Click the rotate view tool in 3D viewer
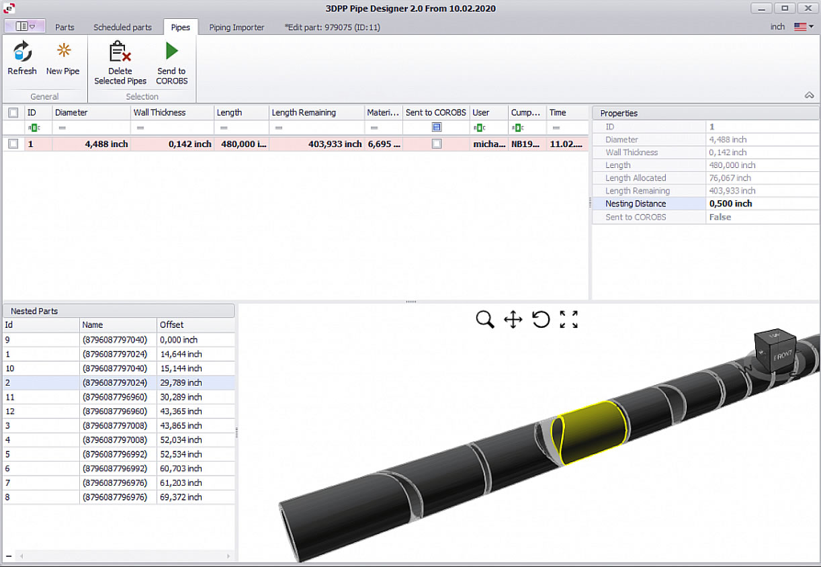The width and height of the screenshot is (821, 567). [x=541, y=320]
